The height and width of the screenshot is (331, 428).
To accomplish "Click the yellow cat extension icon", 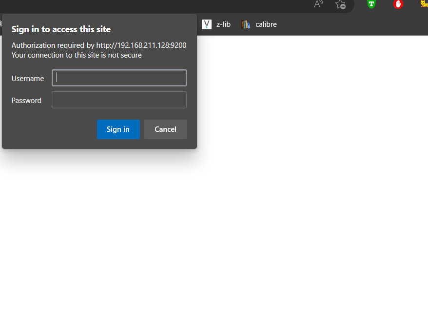I will pos(424,3).
